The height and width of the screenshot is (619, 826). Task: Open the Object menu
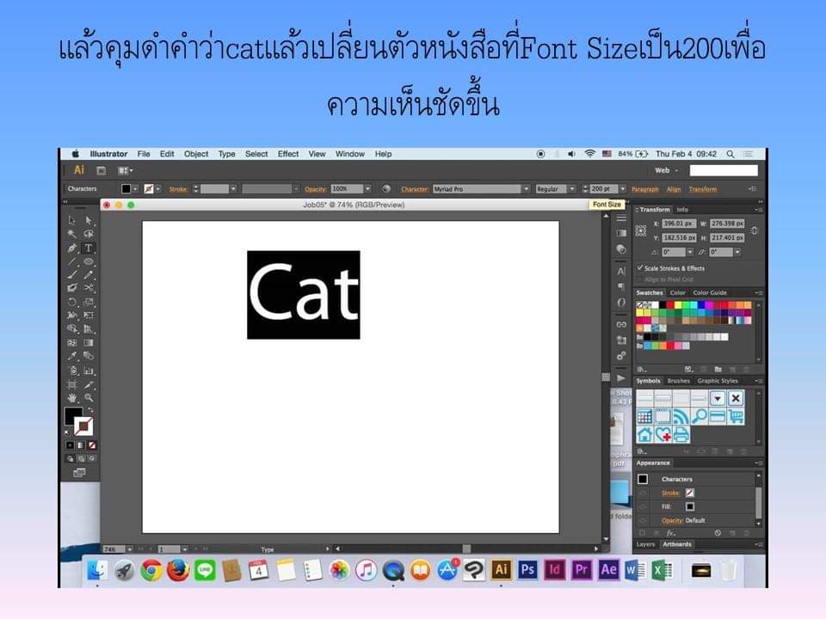(196, 154)
